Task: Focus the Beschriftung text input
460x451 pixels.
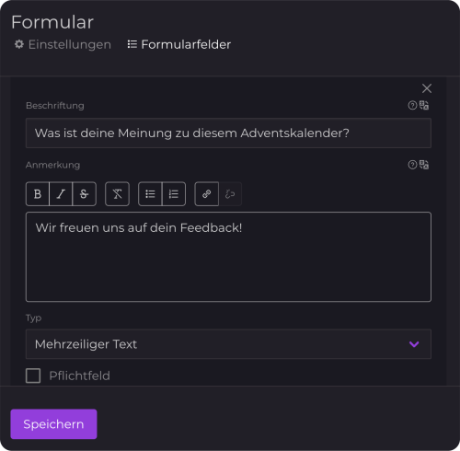Action: (228, 133)
